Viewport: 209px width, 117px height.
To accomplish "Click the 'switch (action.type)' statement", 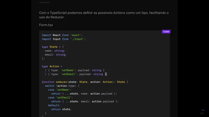I will [62, 86].
